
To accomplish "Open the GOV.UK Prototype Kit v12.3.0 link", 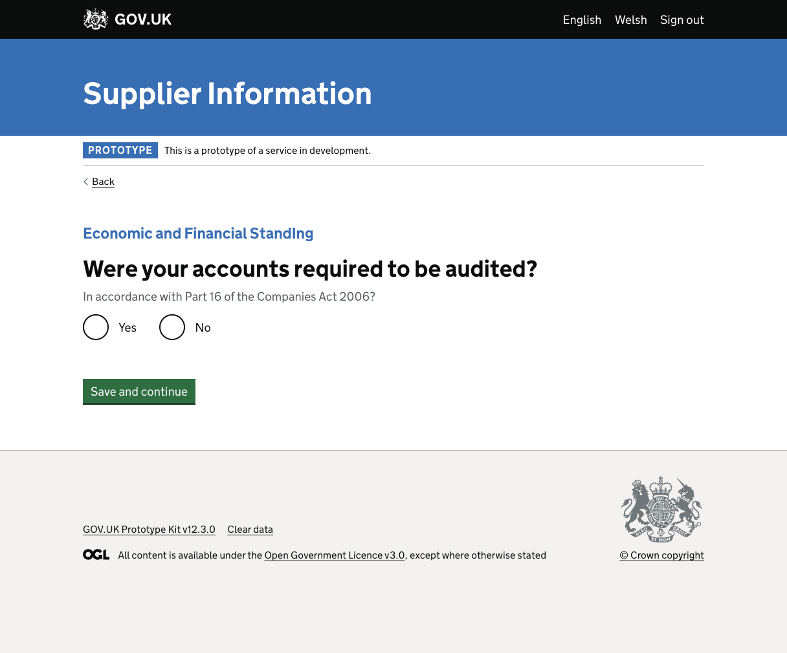I will click(149, 530).
